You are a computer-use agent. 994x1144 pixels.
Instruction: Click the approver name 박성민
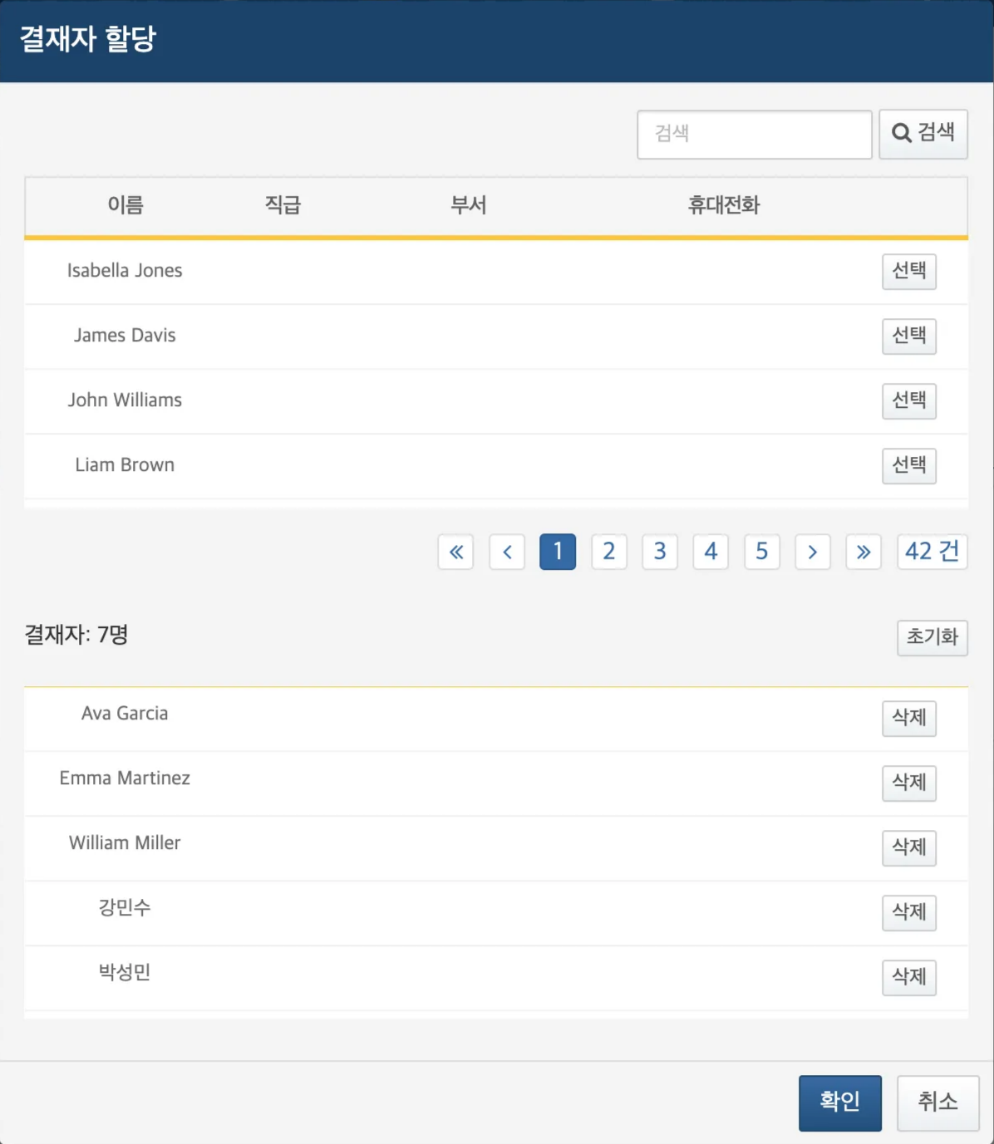click(125, 972)
